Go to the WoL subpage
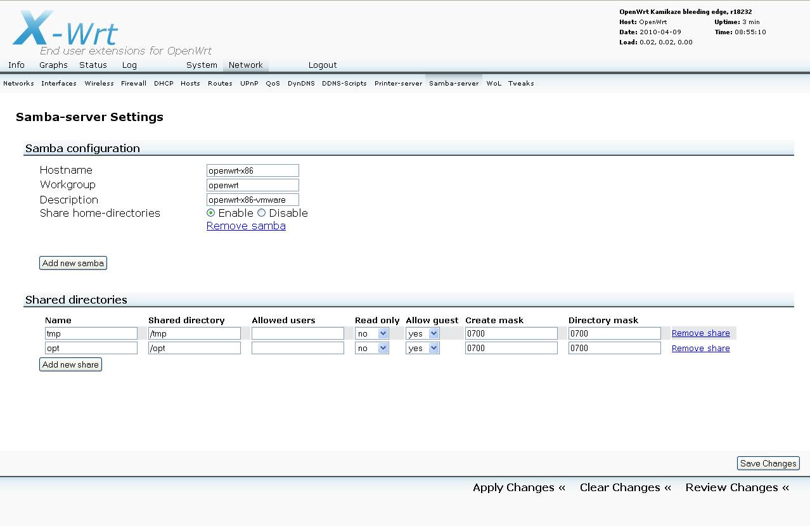The image size is (810, 526). [494, 83]
